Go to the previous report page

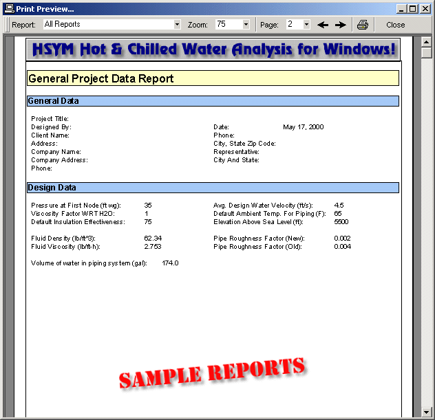[x=322, y=25]
